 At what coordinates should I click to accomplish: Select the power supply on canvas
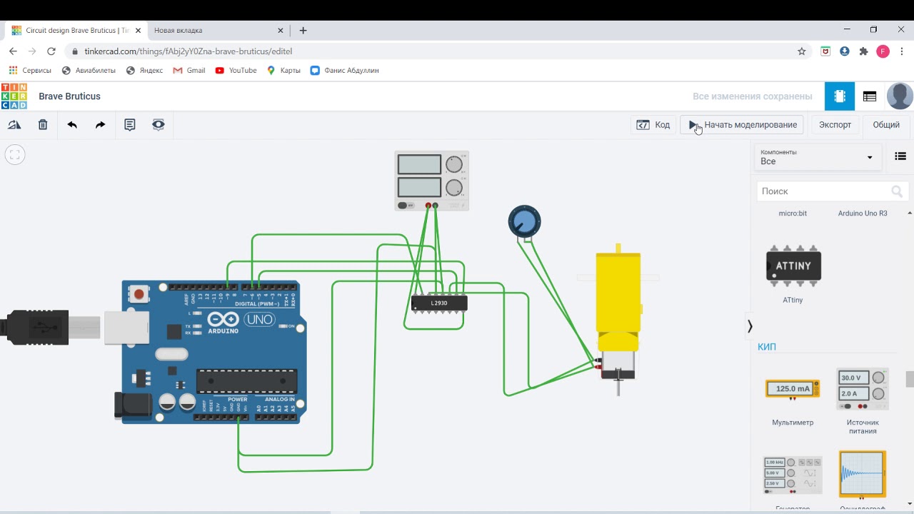pyautogui.click(x=432, y=181)
